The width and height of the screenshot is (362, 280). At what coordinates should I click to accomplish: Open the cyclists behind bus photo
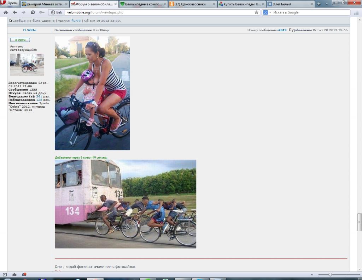[125, 204]
